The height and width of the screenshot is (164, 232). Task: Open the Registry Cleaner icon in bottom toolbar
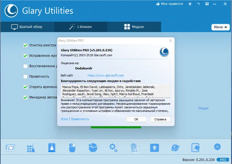[10, 147]
